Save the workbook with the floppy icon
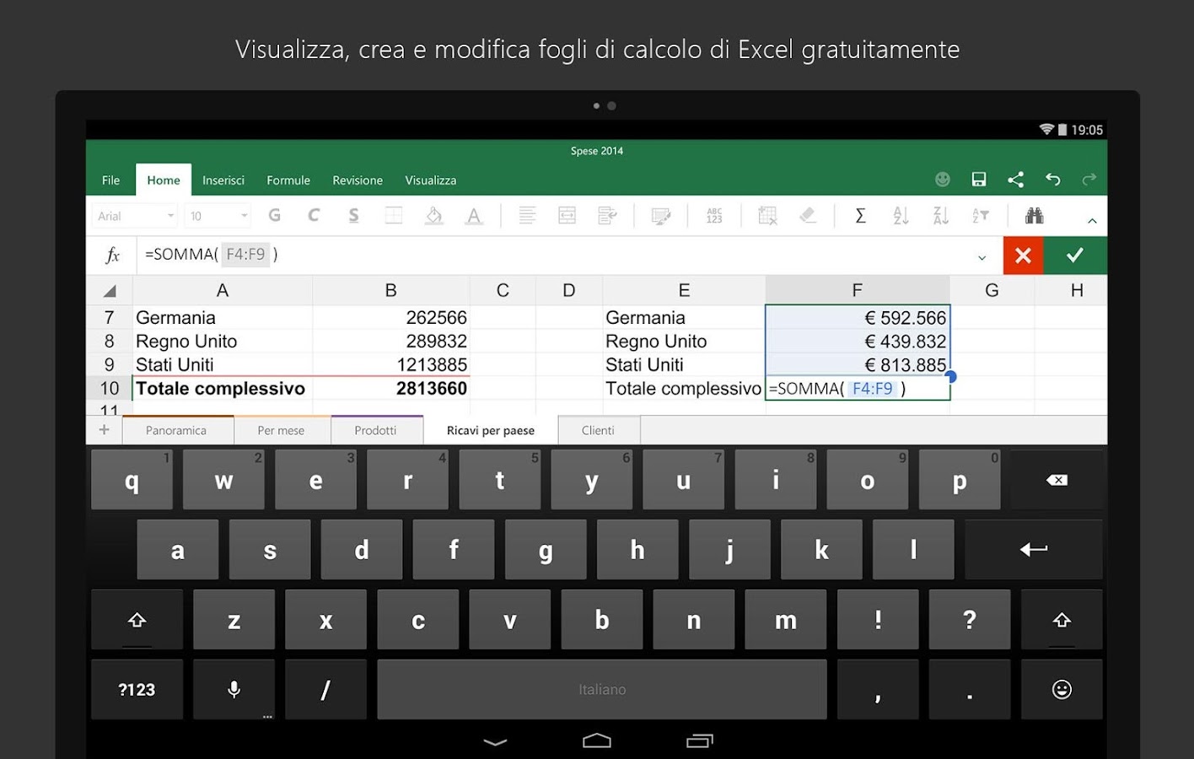The width and height of the screenshot is (1194, 759). [979, 180]
